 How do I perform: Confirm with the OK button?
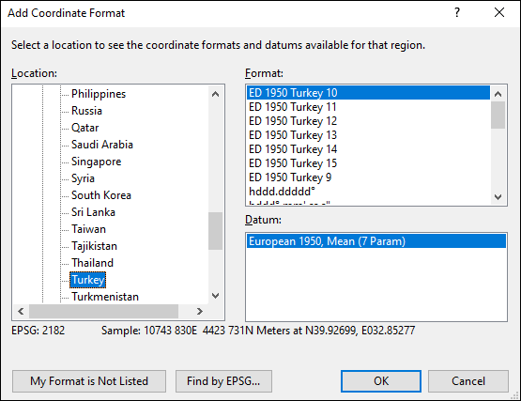click(x=381, y=381)
